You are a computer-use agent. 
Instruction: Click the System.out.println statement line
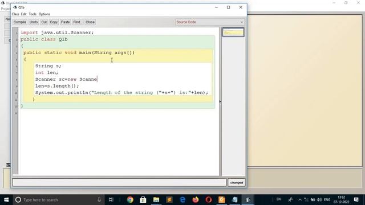click(121, 93)
